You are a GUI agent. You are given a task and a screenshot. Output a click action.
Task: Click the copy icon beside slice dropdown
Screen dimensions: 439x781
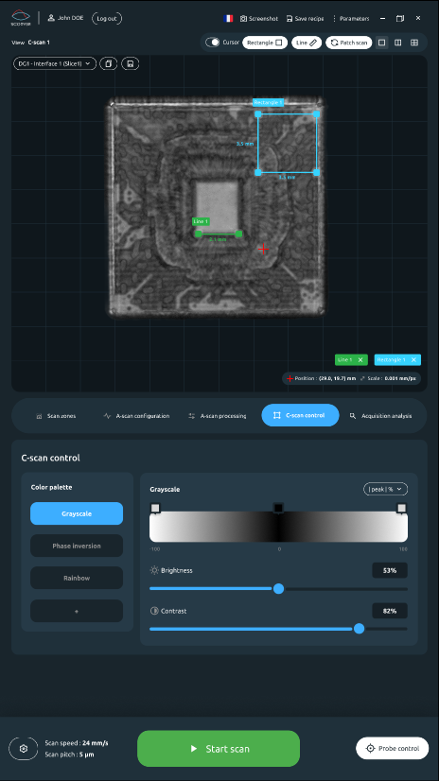point(108,63)
